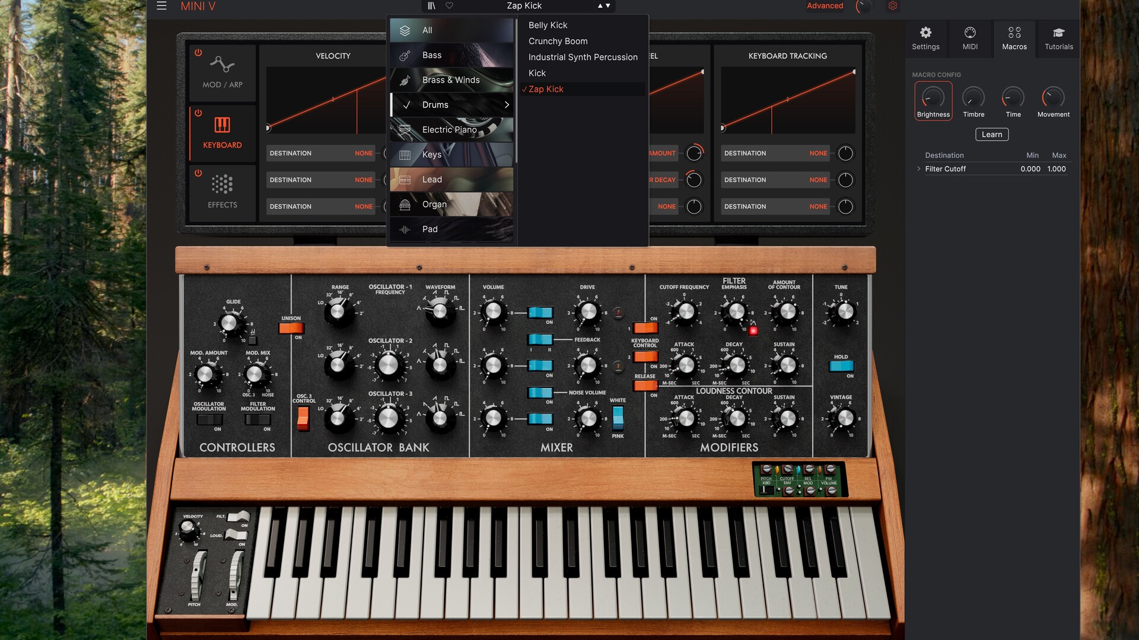Choose the Bass category

pos(451,55)
